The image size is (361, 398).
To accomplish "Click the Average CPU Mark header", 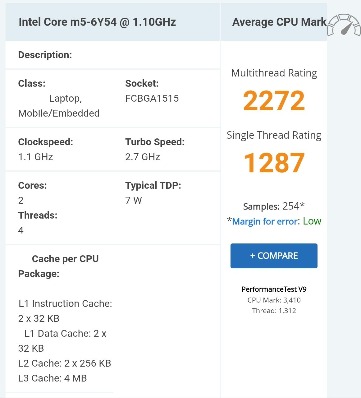I will tap(279, 22).
